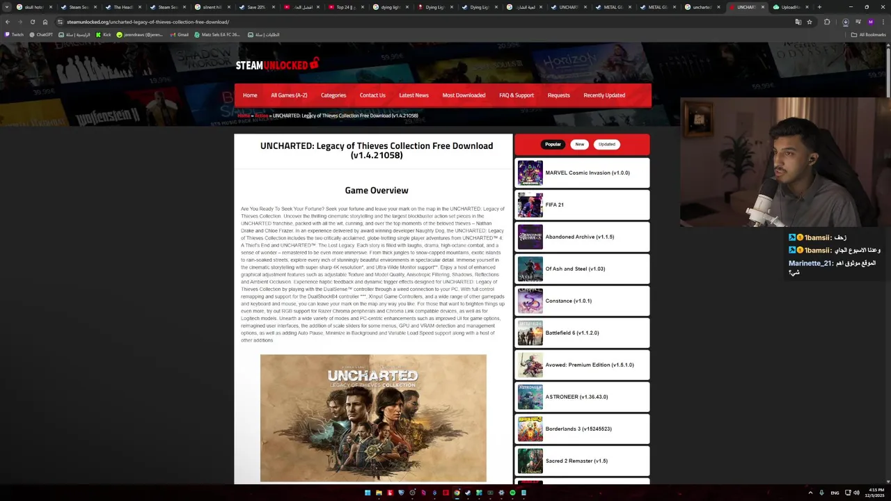Image resolution: width=891 pixels, height=501 pixels.
Task: Click the UNCHARTED cover art image
Action: click(373, 417)
